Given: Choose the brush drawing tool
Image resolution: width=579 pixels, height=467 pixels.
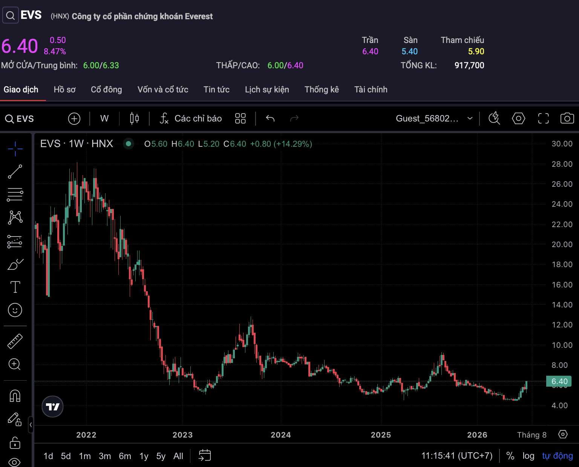Looking at the screenshot, I should click(x=15, y=264).
